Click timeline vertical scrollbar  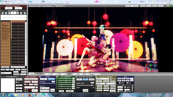(x=26, y=44)
